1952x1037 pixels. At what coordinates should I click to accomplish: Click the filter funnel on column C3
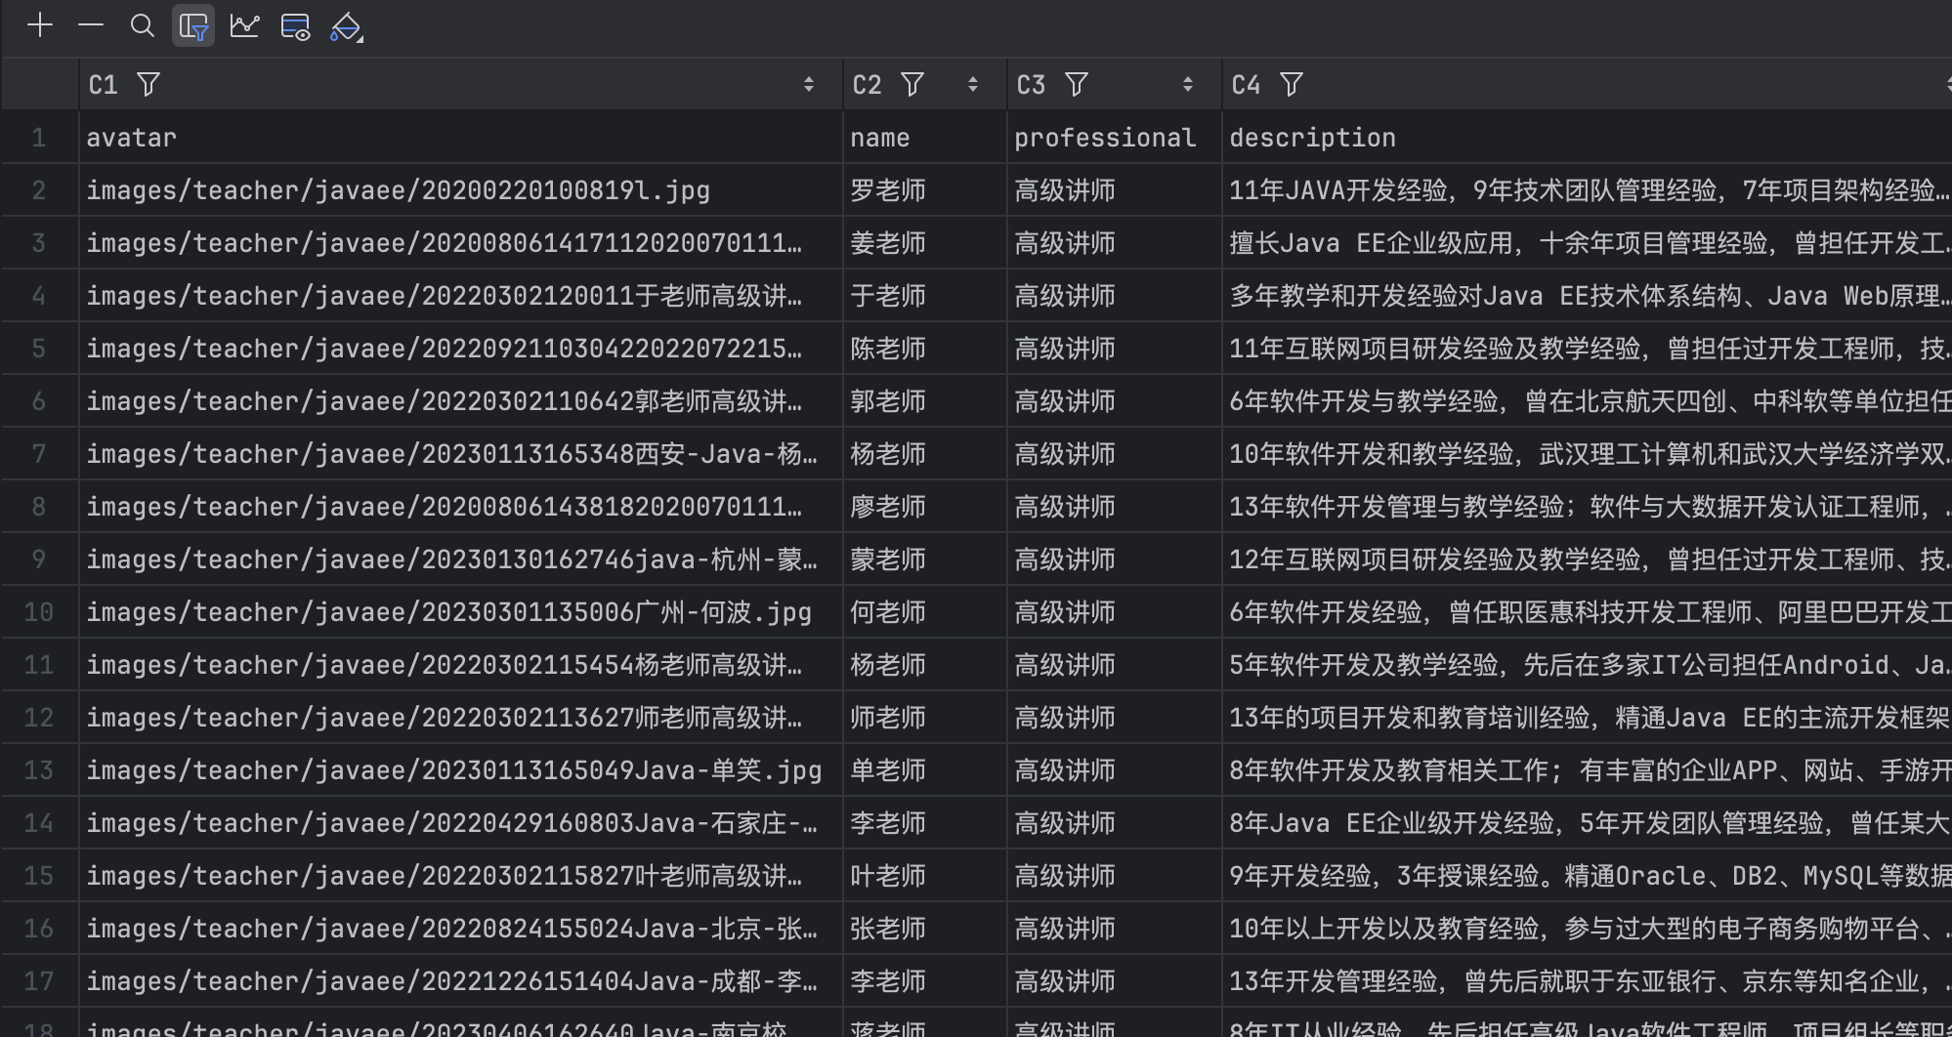click(1077, 85)
